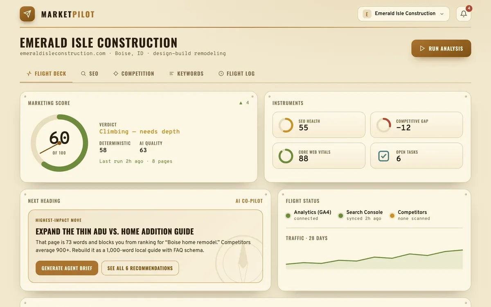Open the Competitive Gap instrument card
This screenshot has width=491, height=307.
pyautogui.click(x=417, y=125)
